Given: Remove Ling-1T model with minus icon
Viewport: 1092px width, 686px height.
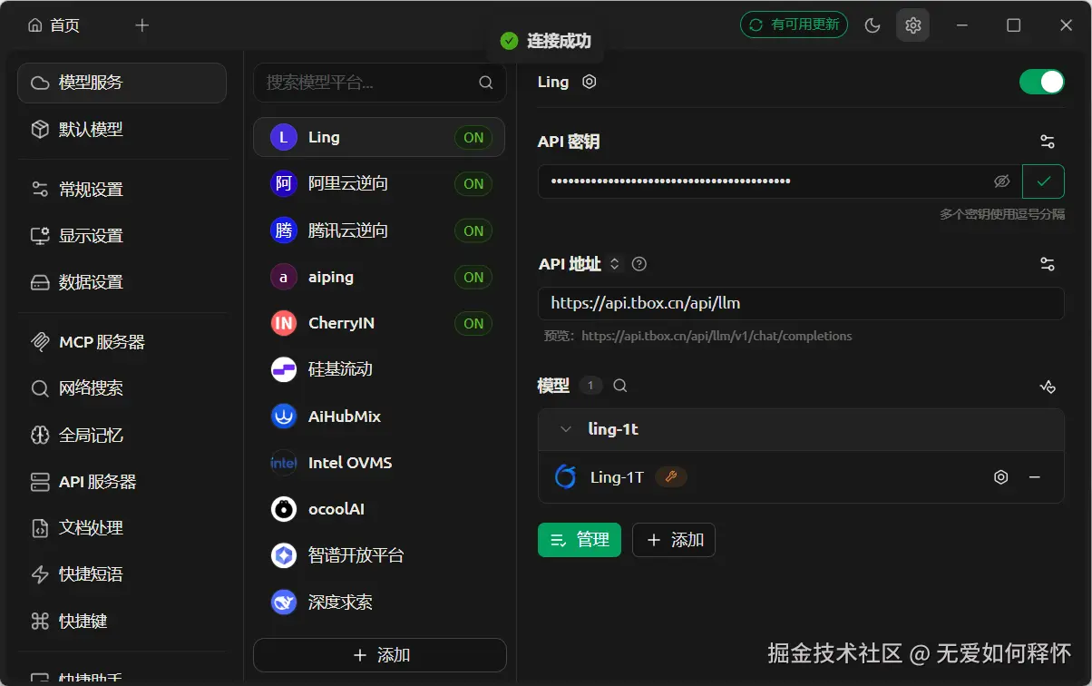Looking at the screenshot, I should click(1034, 477).
